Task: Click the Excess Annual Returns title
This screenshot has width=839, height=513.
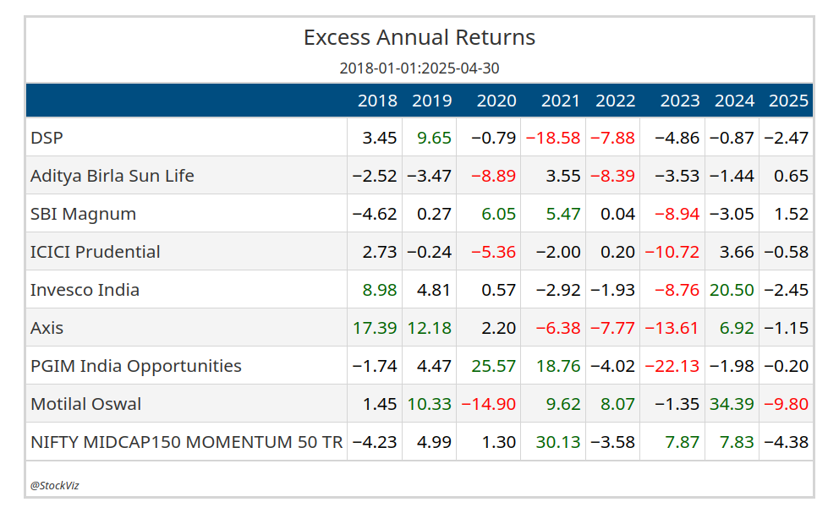Action: coord(419,37)
